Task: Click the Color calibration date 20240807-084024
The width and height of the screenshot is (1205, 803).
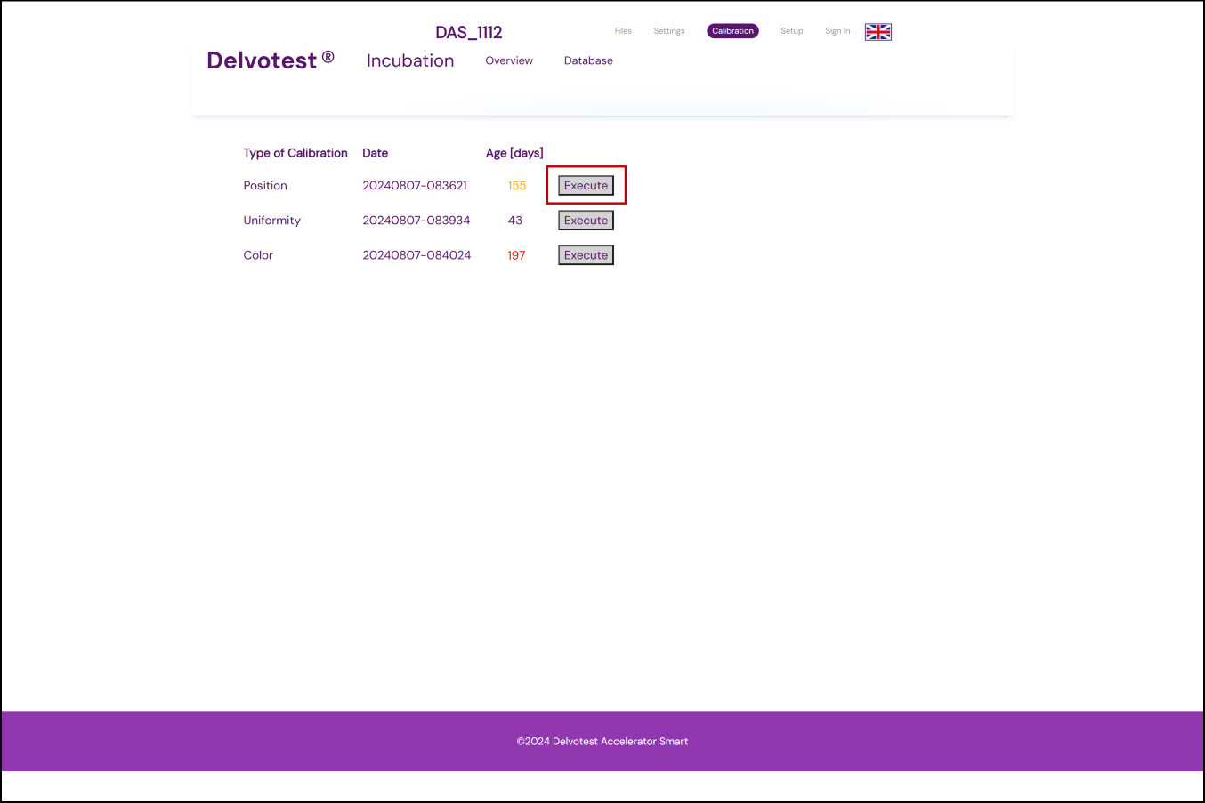Action: (416, 255)
